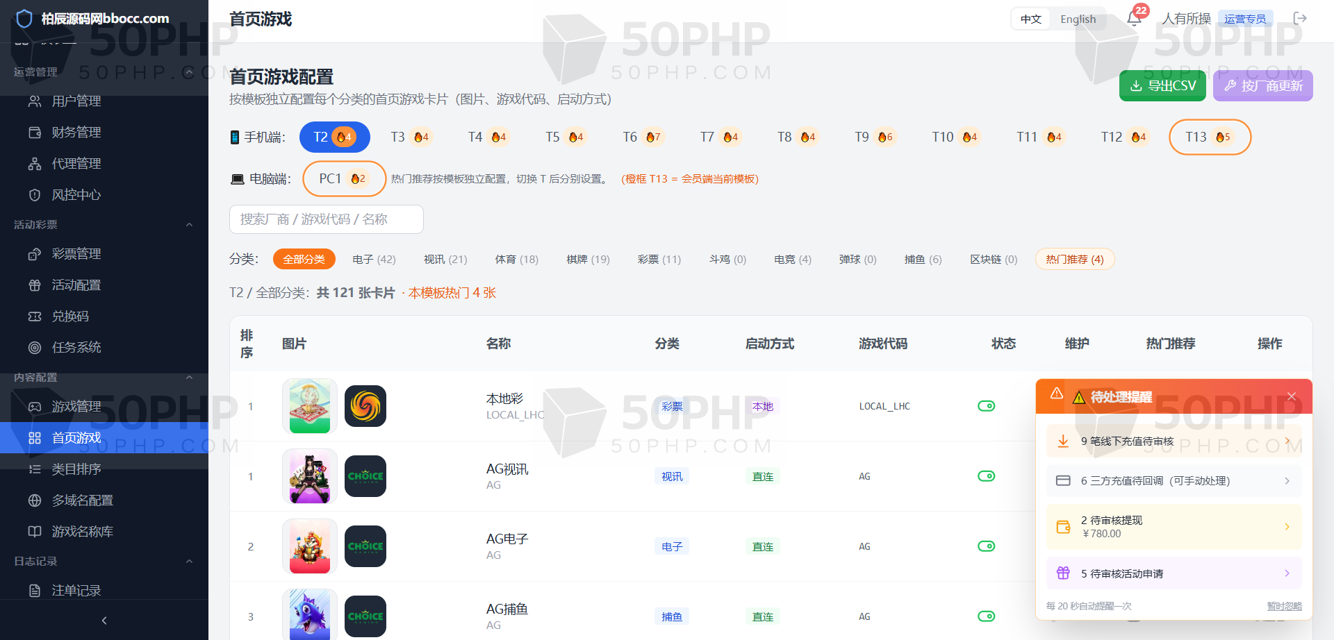Select the T13 mobile template tab
1334x640 pixels.
pos(1210,137)
